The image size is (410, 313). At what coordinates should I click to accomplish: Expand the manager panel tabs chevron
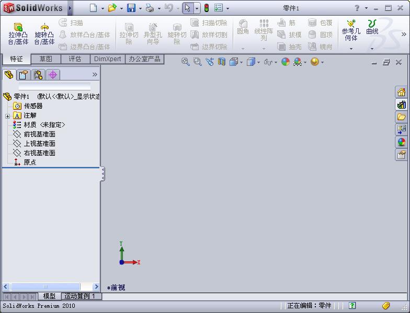click(95, 74)
